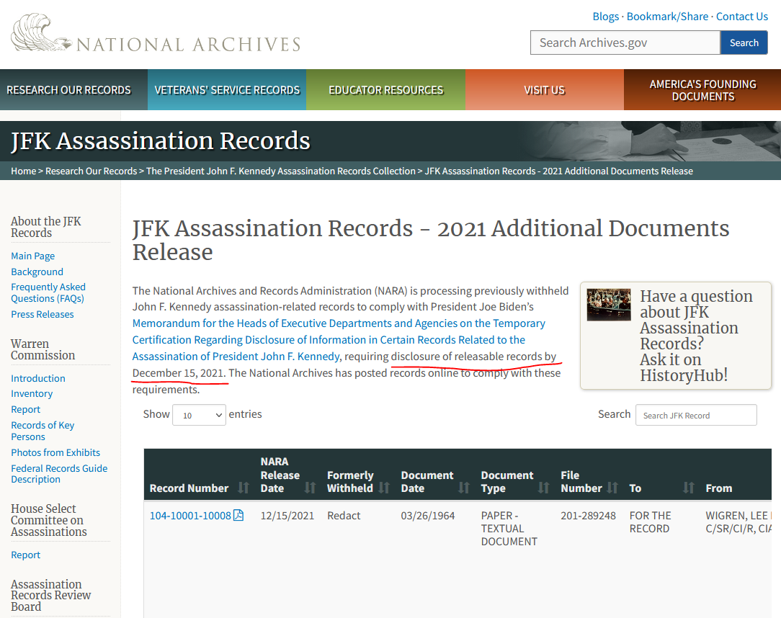Open Warren Commission Introduction link

pos(38,378)
